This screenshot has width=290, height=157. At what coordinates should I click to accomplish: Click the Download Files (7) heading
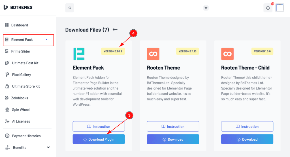pos(87,30)
